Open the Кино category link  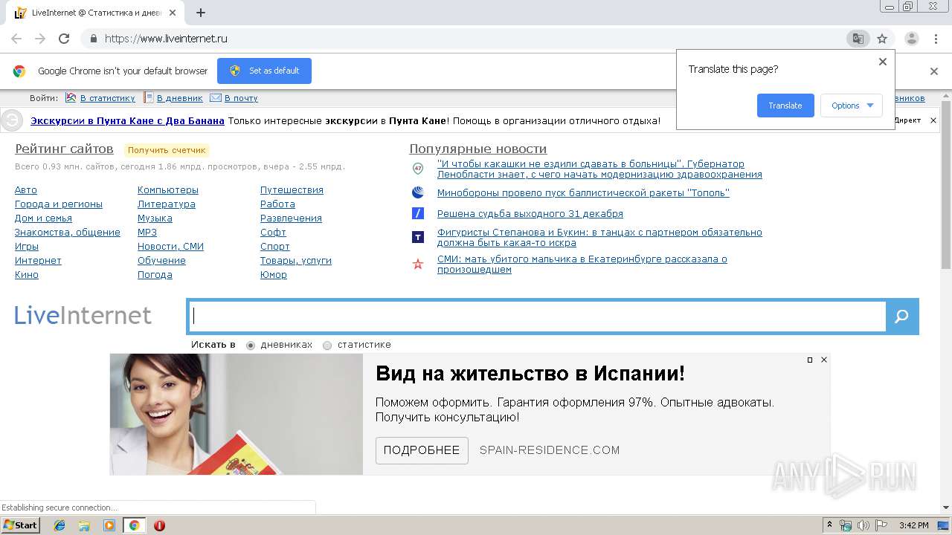coord(27,275)
